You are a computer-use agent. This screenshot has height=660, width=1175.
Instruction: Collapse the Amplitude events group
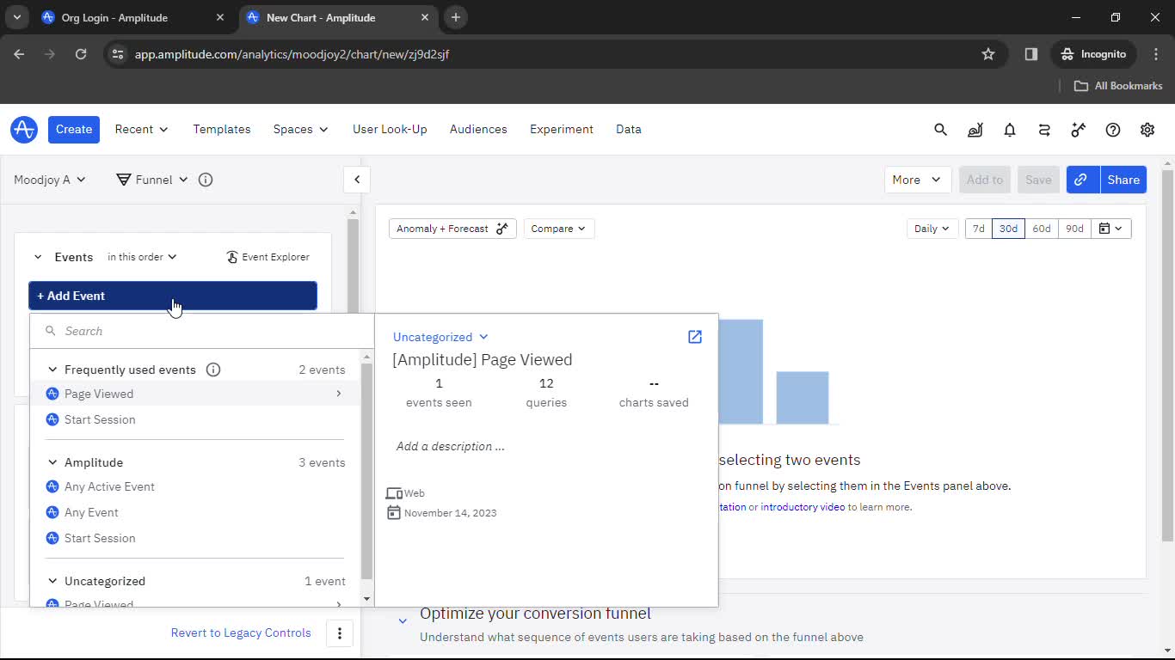point(52,462)
